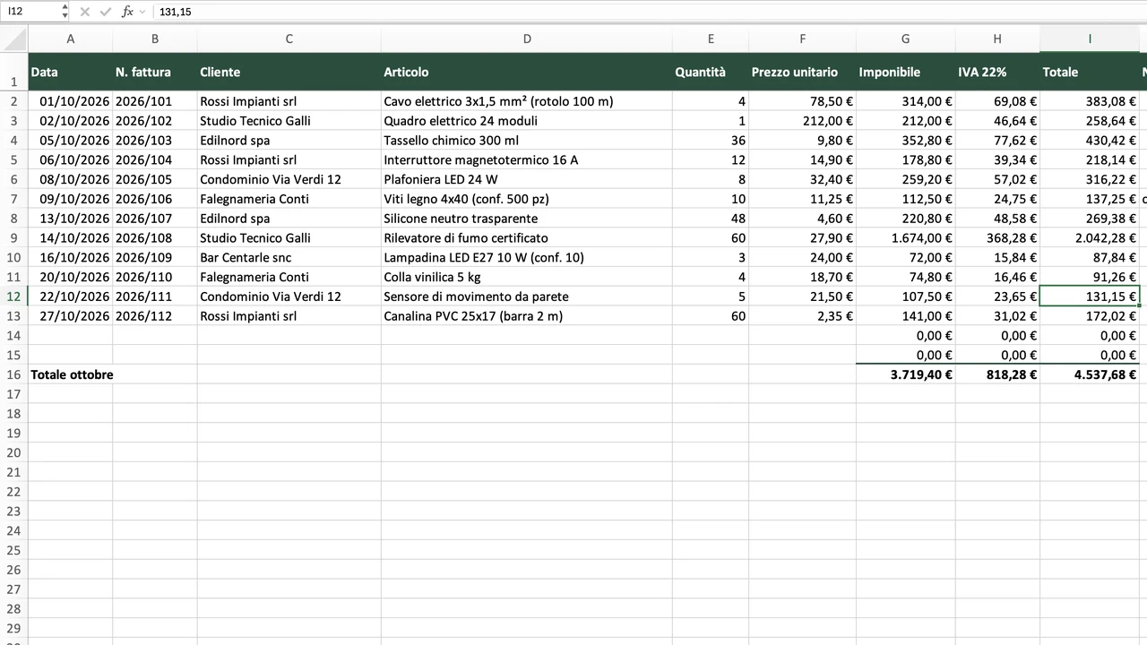Select grand total cell 4.537,68 €

(1090, 374)
